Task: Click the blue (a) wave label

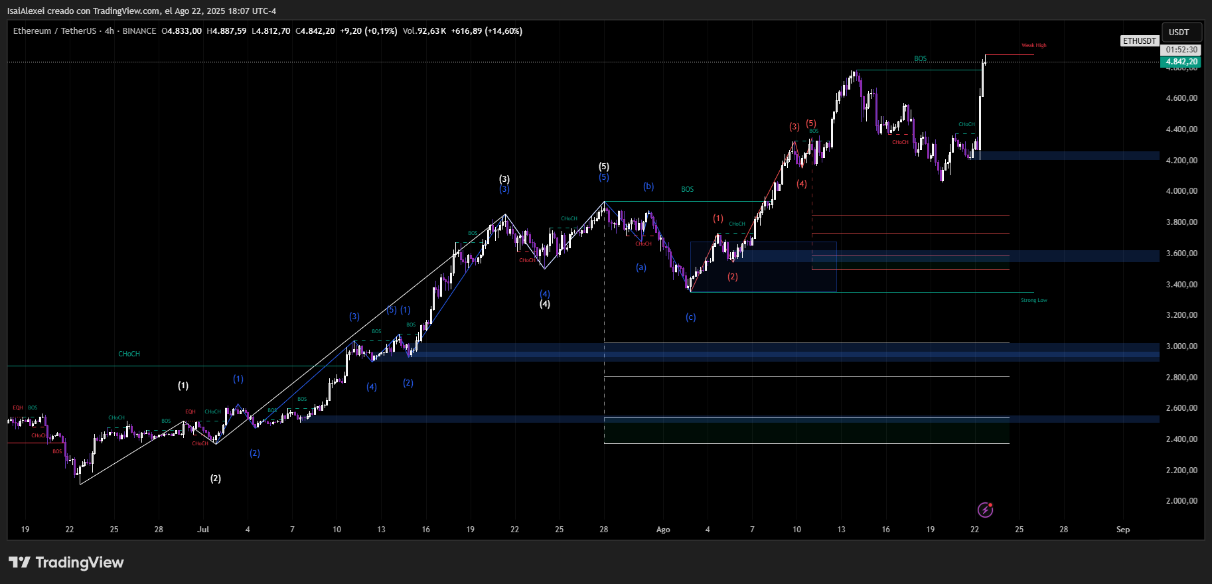Action: click(x=641, y=267)
